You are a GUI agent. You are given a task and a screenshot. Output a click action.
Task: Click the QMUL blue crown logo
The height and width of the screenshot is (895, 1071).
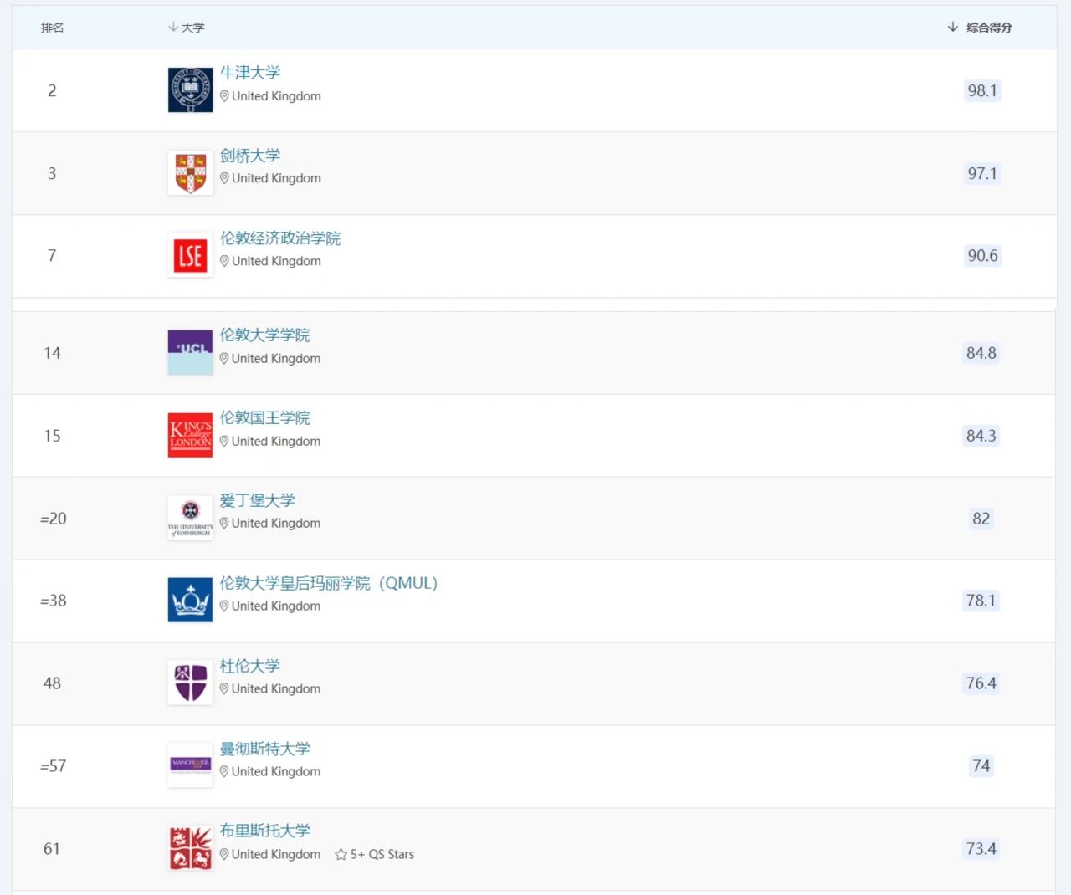[x=190, y=600]
